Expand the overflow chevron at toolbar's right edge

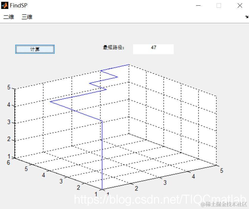tap(246, 17)
